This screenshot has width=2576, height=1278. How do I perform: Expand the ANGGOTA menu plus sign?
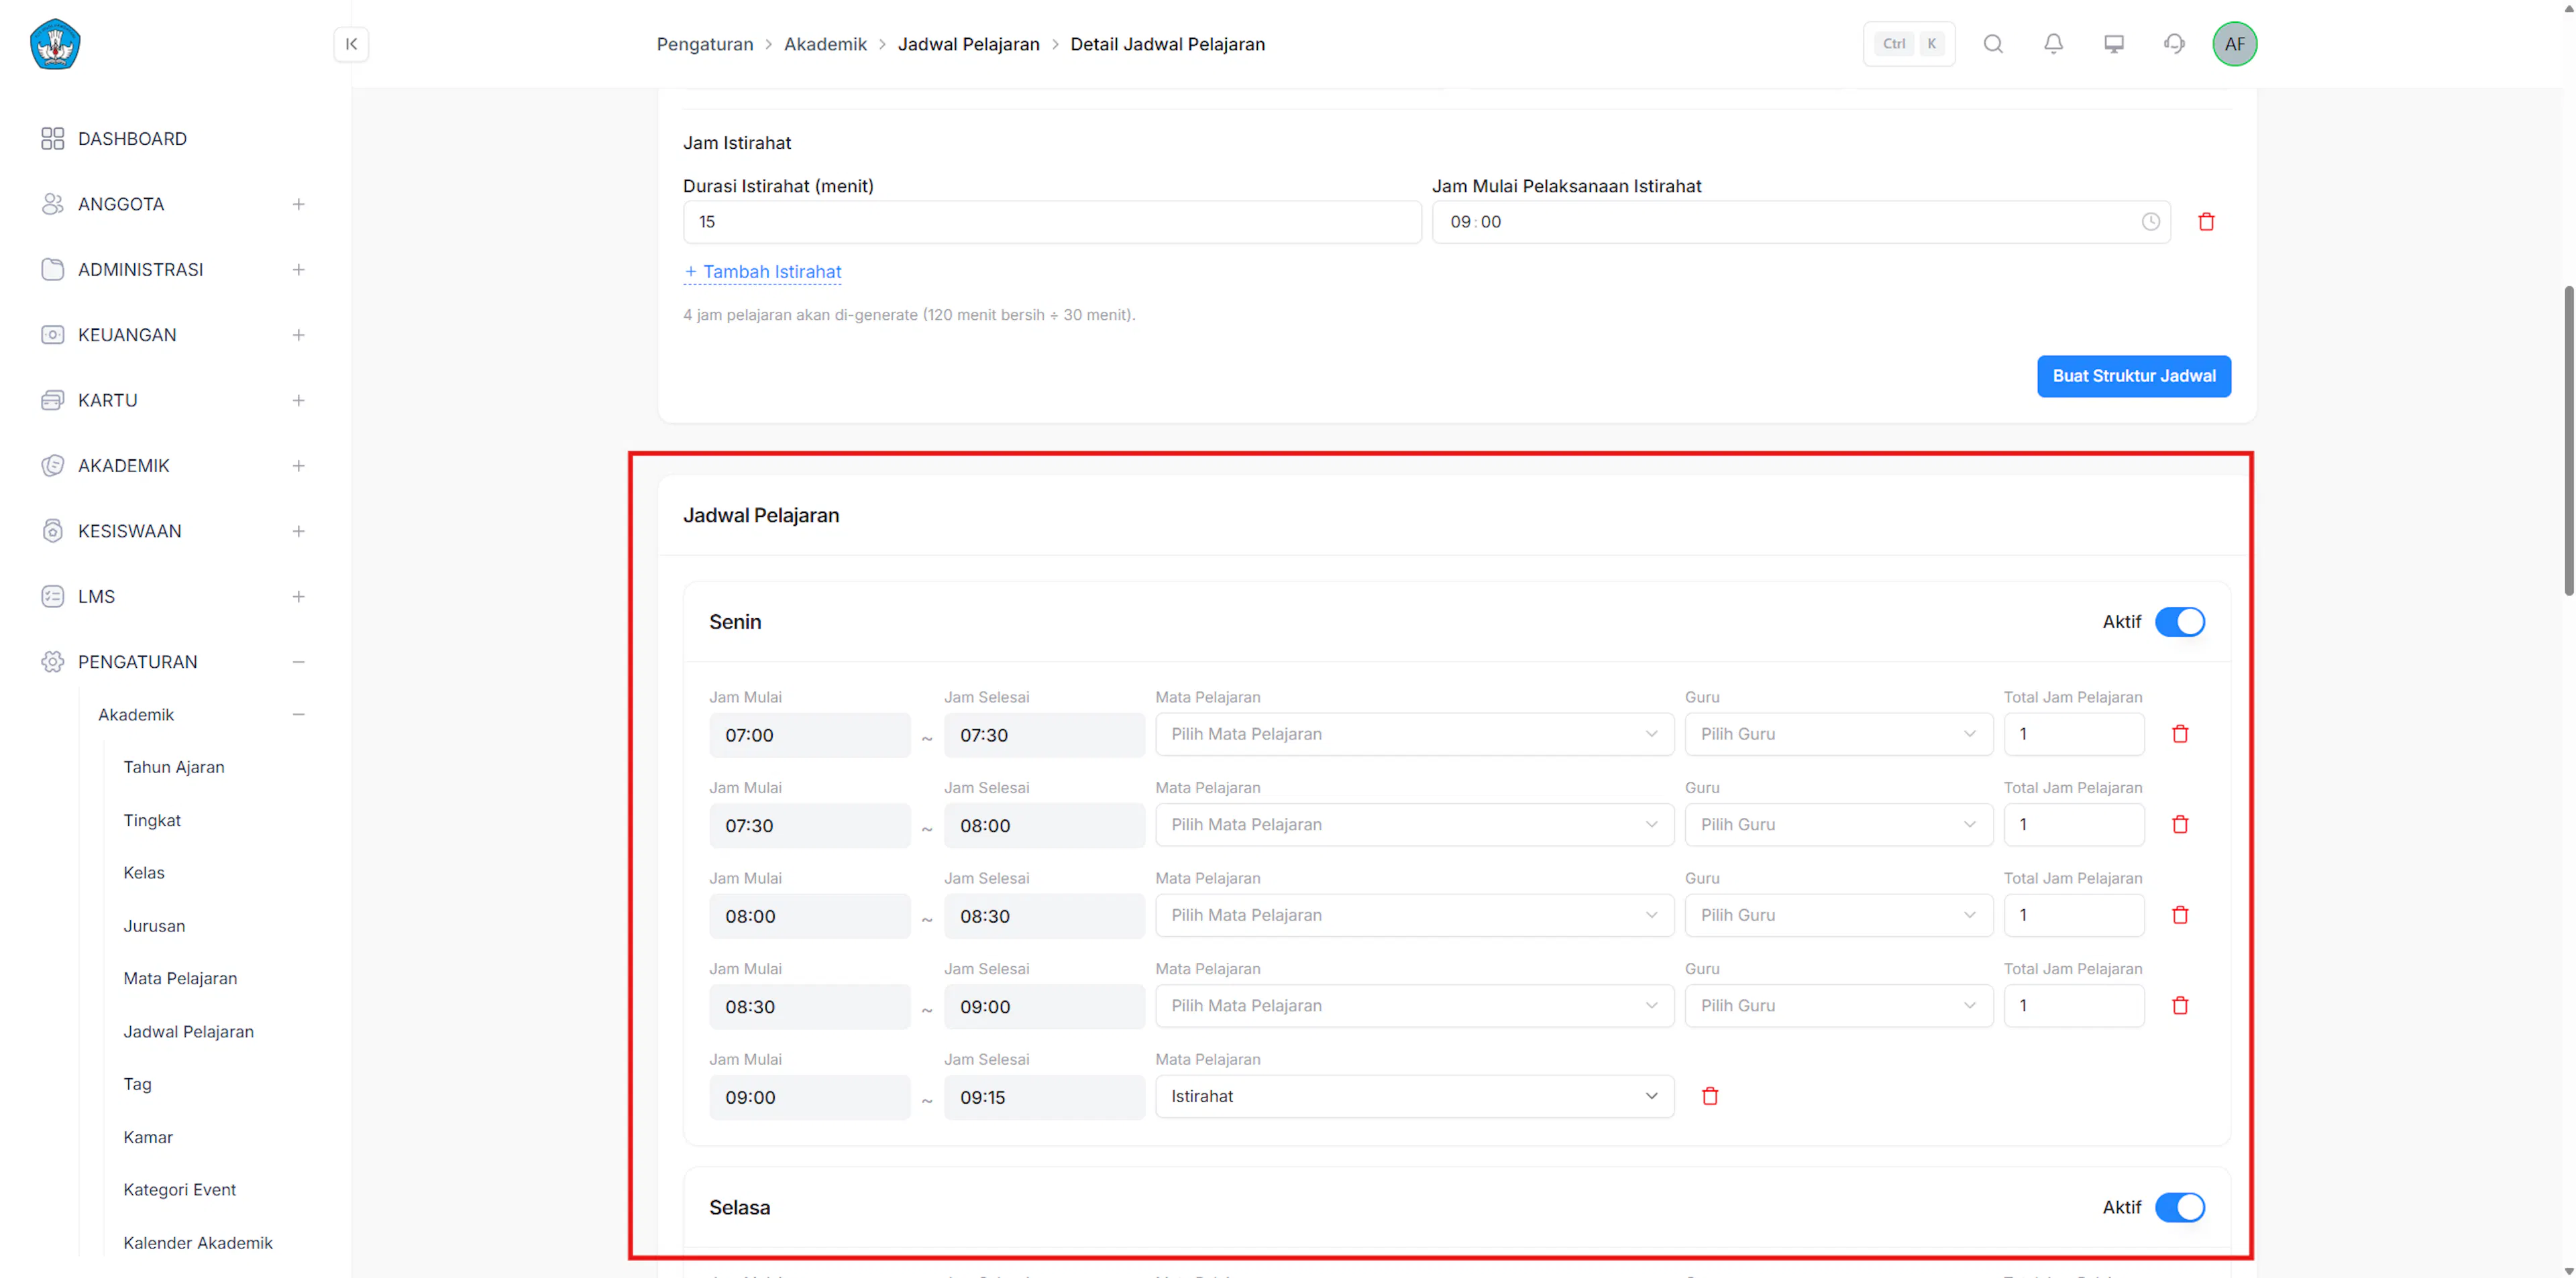(298, 204)
